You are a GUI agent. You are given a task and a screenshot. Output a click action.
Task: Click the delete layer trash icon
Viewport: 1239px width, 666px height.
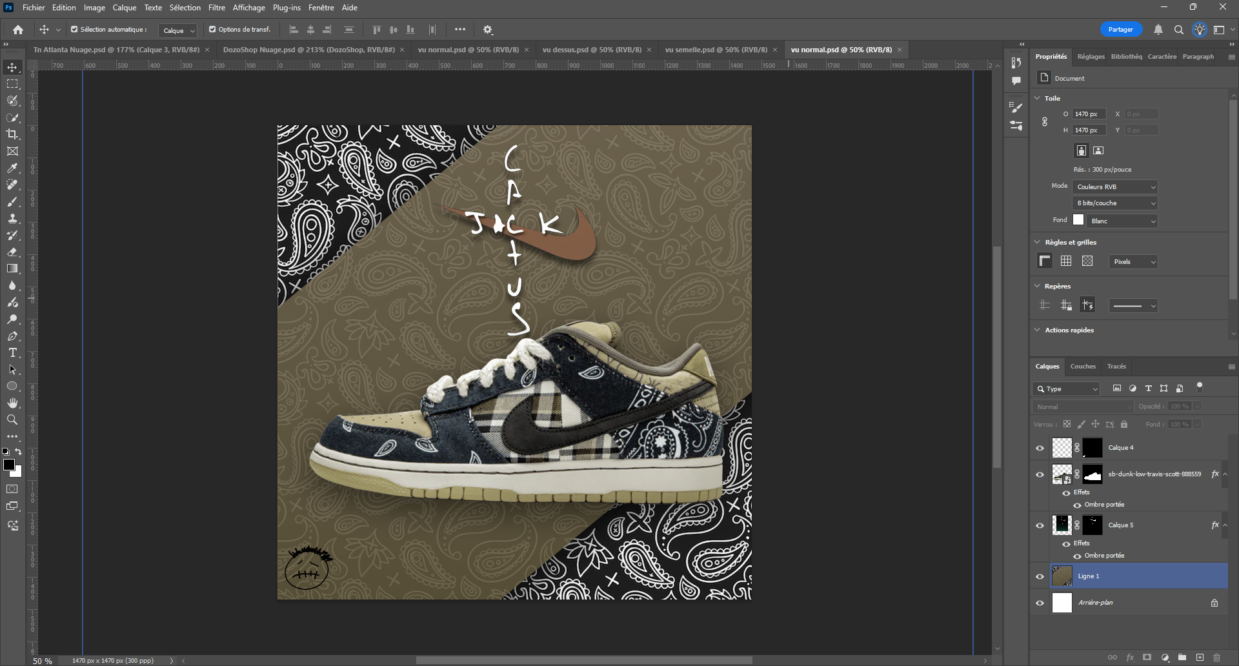[1217, 658]
